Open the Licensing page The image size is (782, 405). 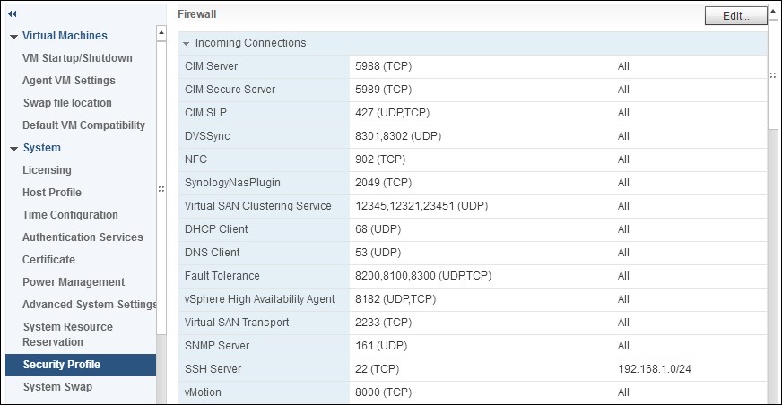tap(47, 170)
